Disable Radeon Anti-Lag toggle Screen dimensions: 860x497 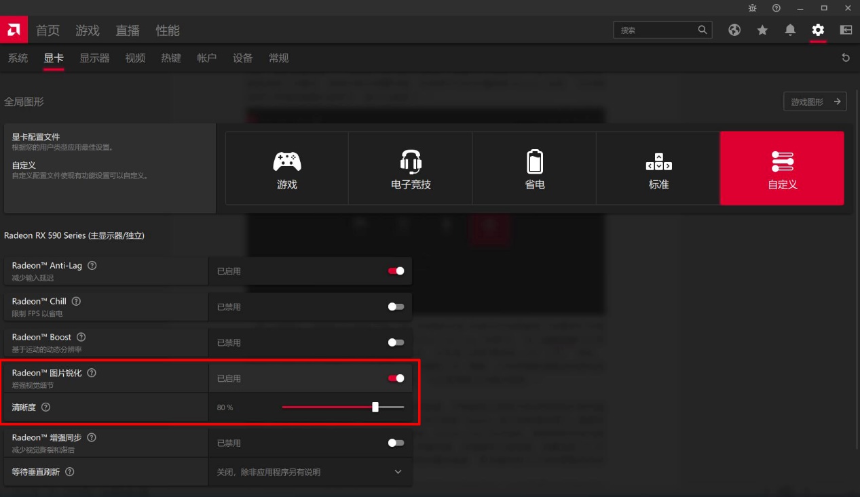pyautogui.click(x=396, y=271)
